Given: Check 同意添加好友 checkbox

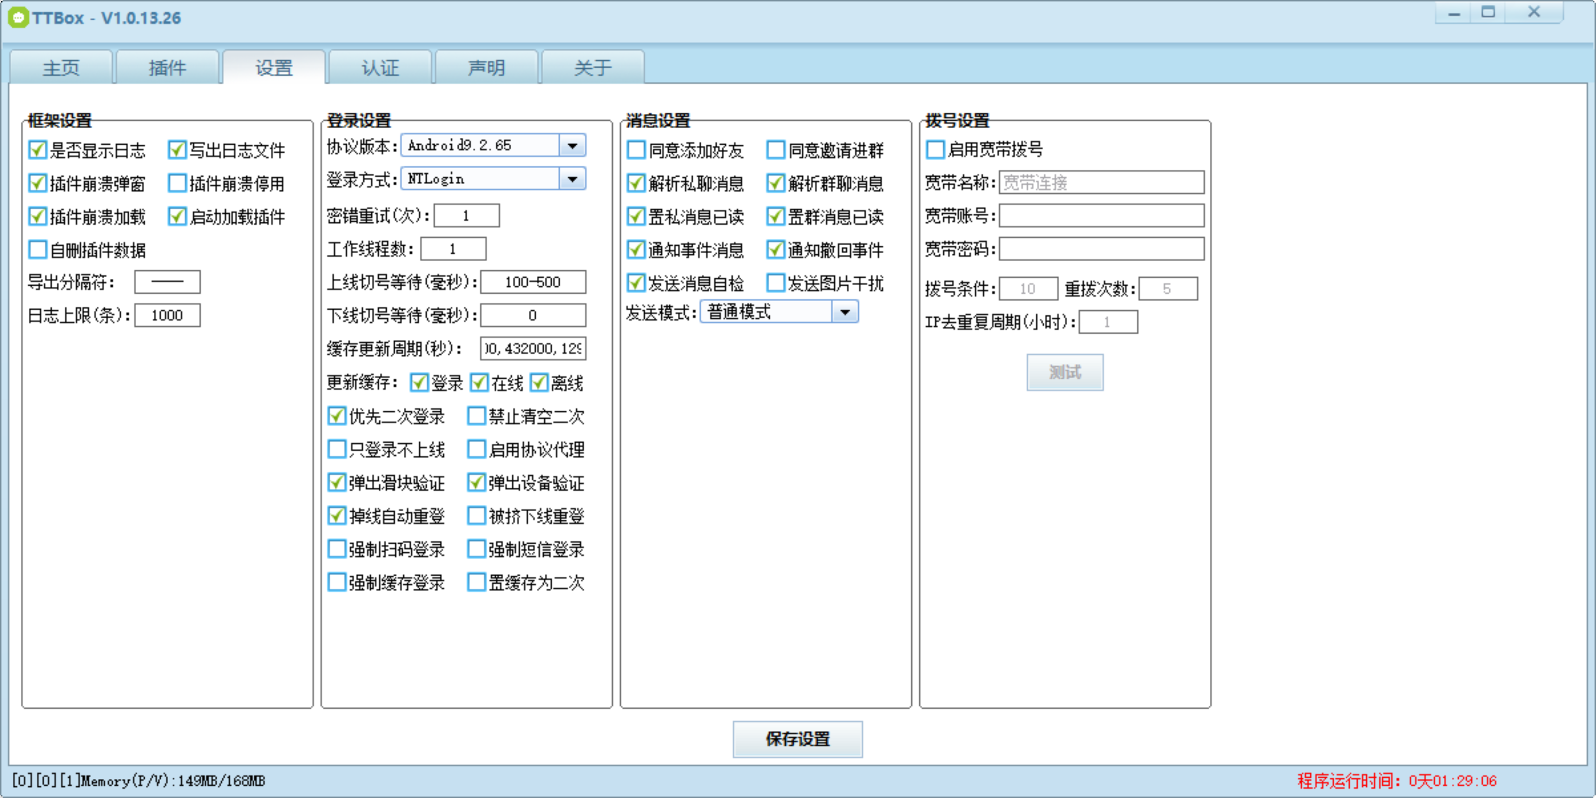Looking at the screenshot, I should point(636,150).
